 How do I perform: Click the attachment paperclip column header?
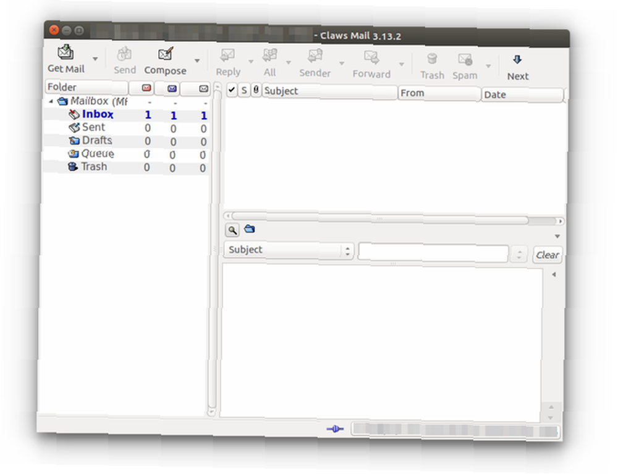pyautogui.click(x=256, y=90)
